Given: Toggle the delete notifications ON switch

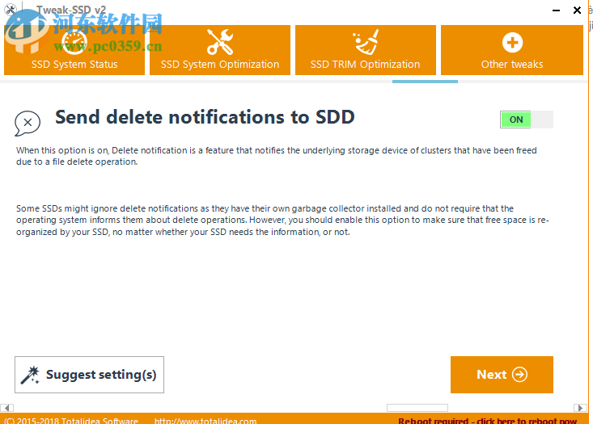Looking at the screenshot, I should (527, 120).
